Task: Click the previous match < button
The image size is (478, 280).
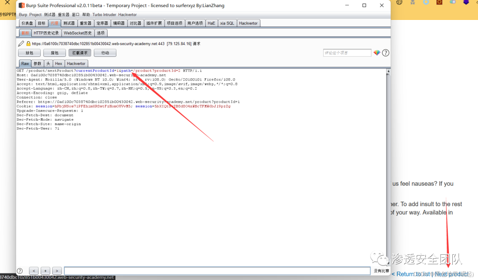Action: coord(34,271)
